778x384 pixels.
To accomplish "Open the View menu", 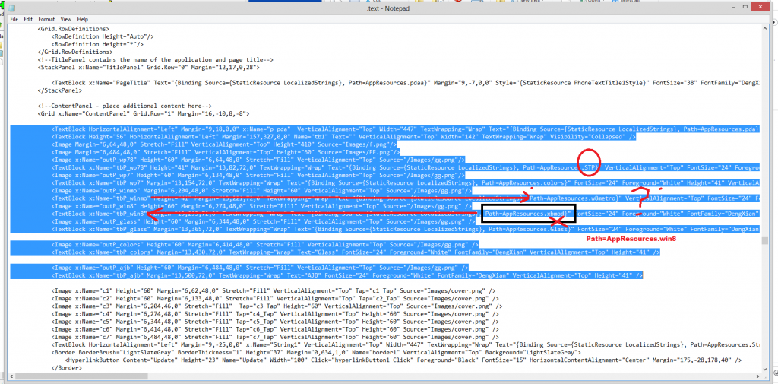I will [x=65, y=18].
